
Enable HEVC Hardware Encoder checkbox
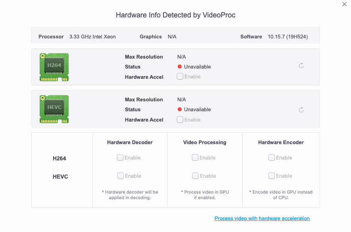click(272, 176)
